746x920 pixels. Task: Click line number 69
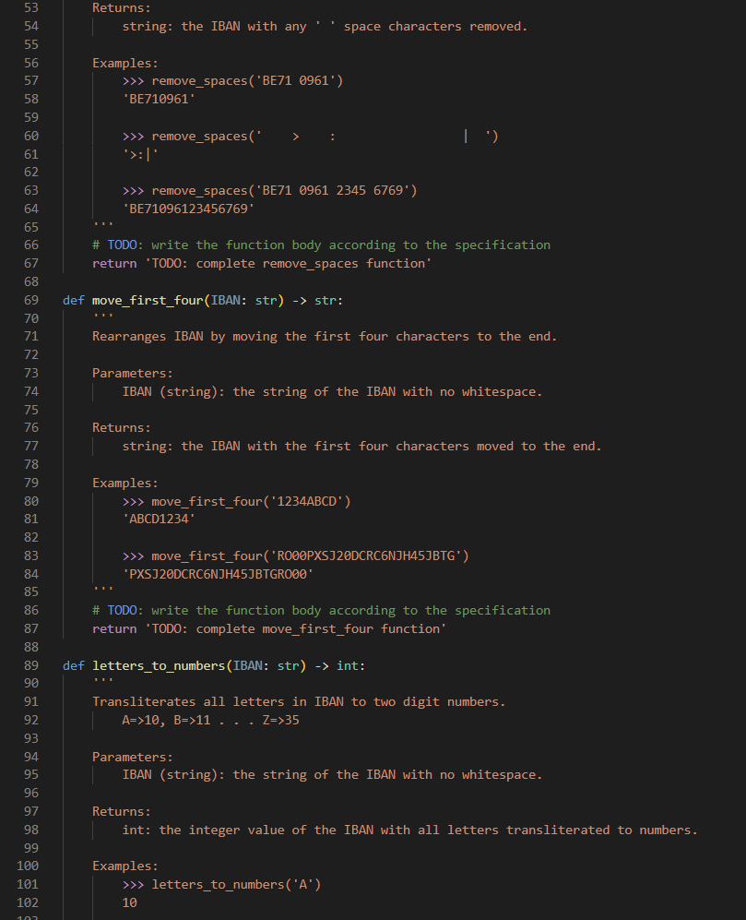pos(31,300)
